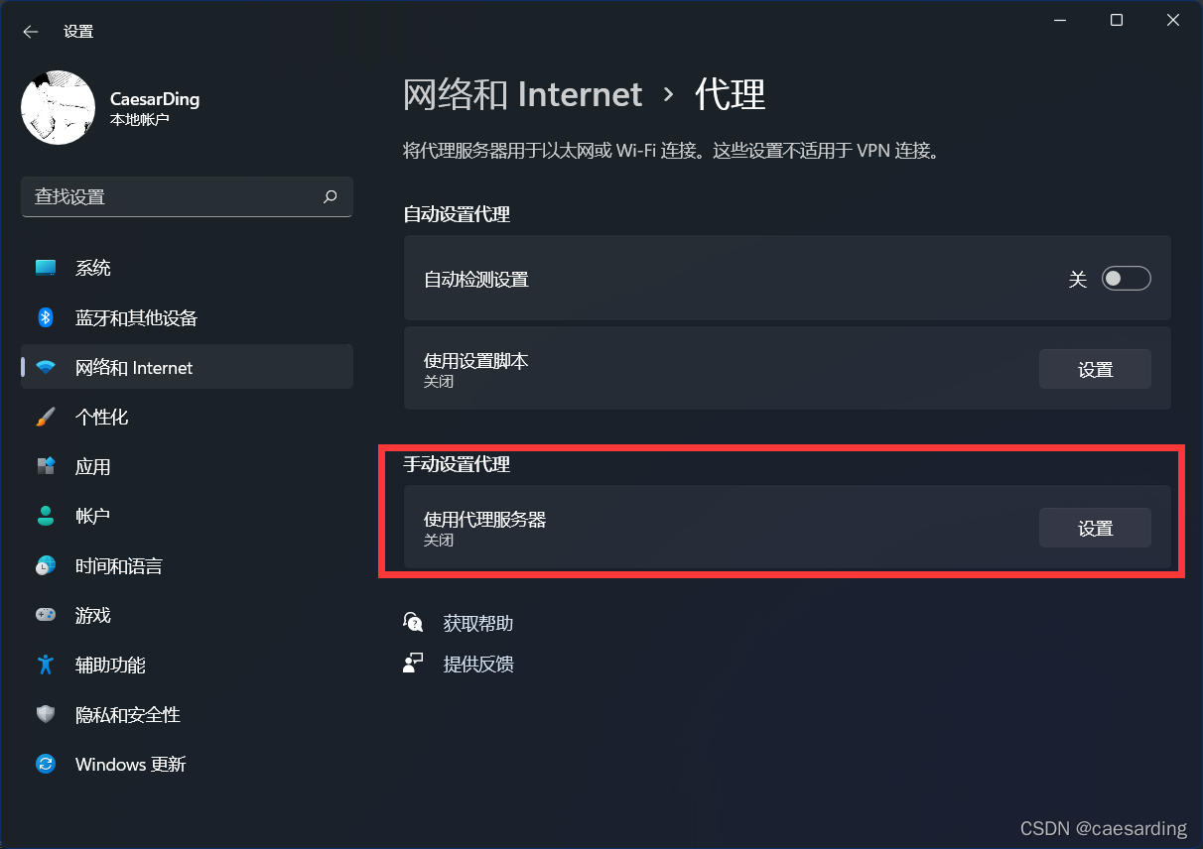Close the Settings window
Viewport: 1203px width, 849px height.
[1173, 20]
